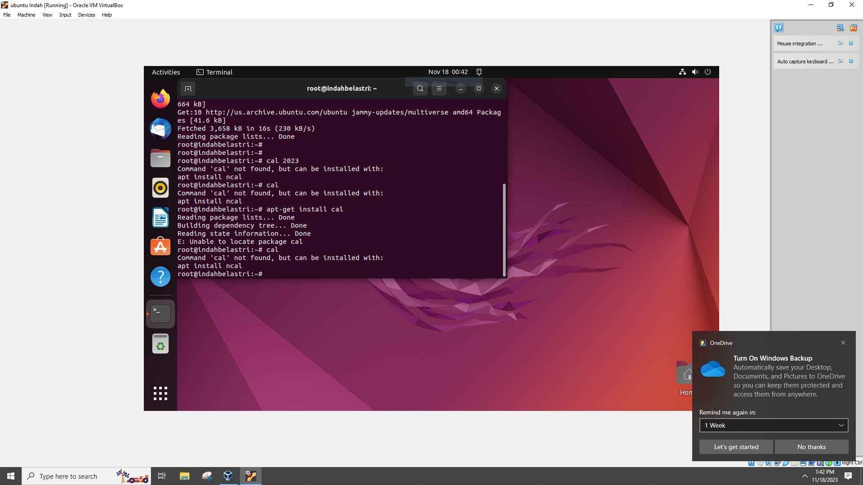This screenshot has height=485, width=863.
Task: Disable future Auto capture keyboard messages
Action: [x=840, y=62]
